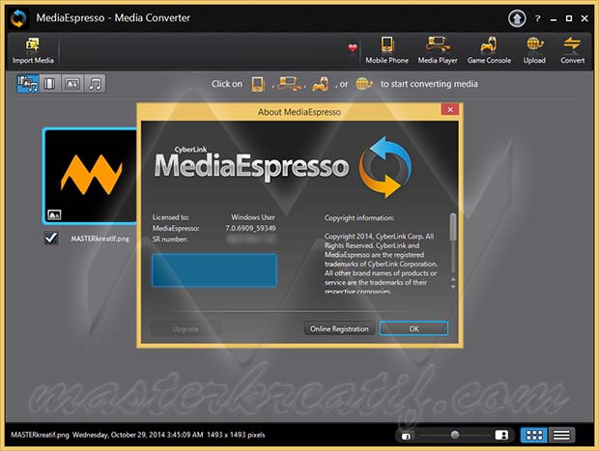599x451 pixels.
Task: Click OK in the About dialog
Action: tap(414, 328)
